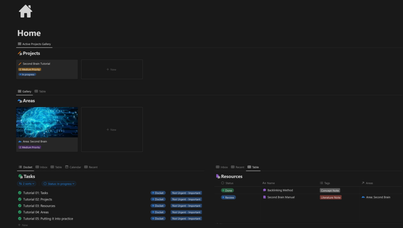Open the Recent tab in Resources

(237, 167)
